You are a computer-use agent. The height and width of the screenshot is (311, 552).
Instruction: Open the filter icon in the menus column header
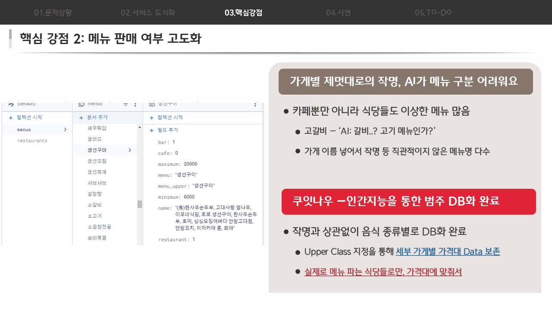[x=125, y=105]
